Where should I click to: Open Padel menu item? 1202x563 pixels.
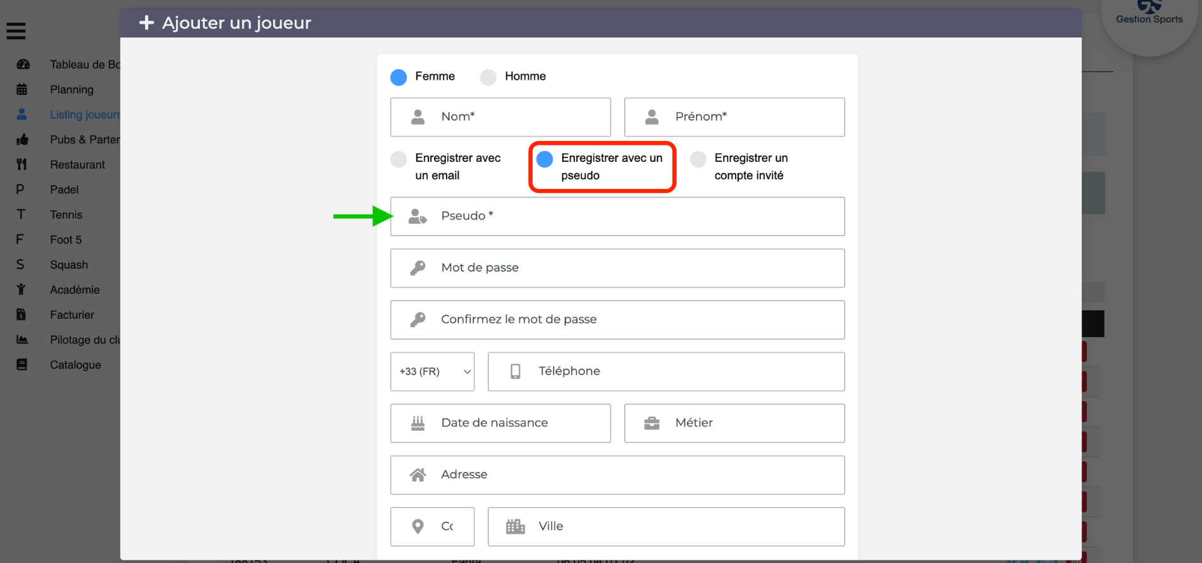click(x=64, y=189)
